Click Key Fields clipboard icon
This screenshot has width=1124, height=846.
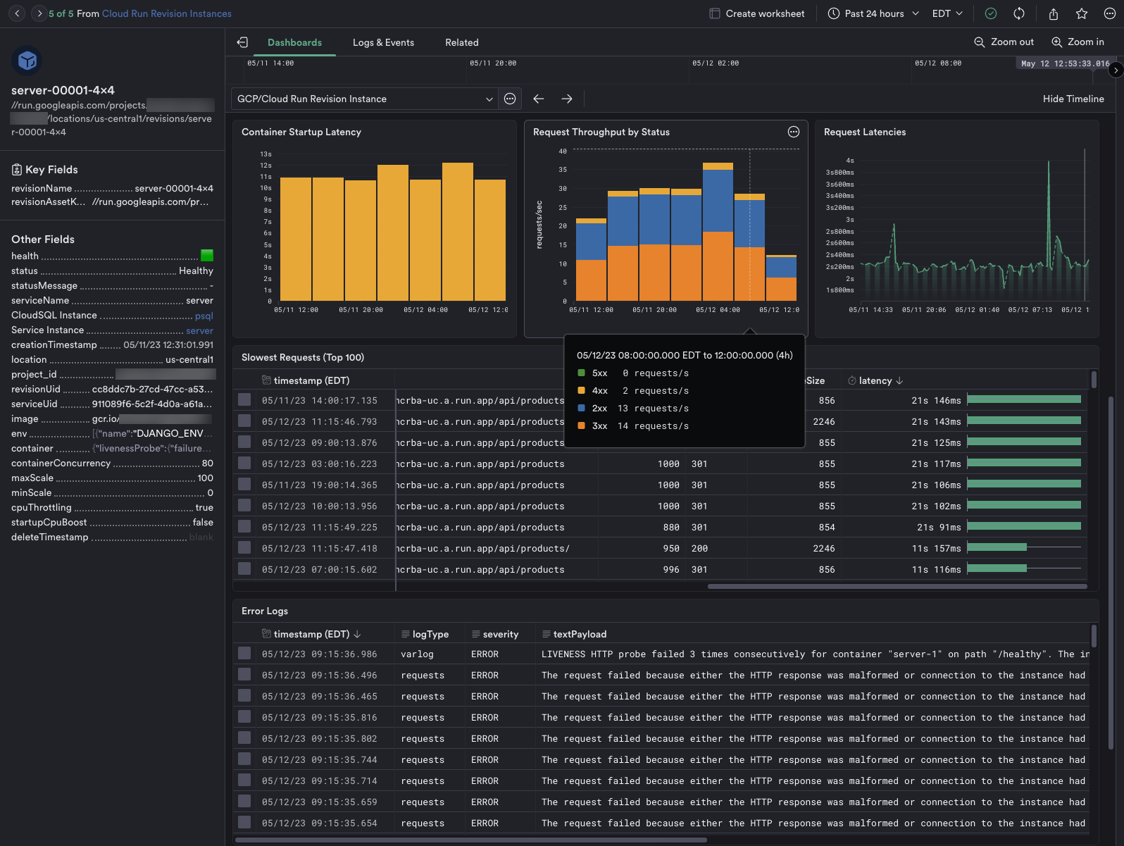tap(17, 170)
